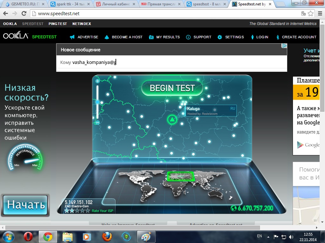Switch to the Личный кабинет tab
The image size is (325, 243).
[x=116, y=4]
